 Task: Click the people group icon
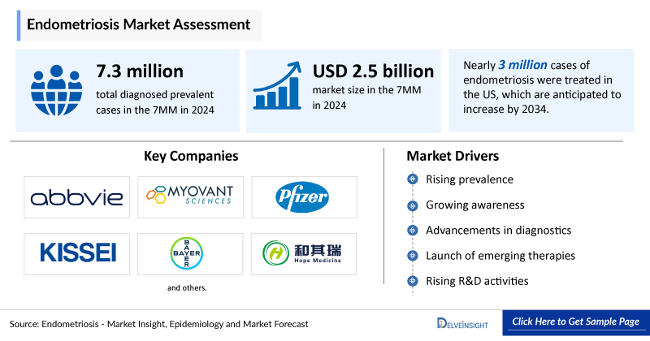(x=56, y=89)
